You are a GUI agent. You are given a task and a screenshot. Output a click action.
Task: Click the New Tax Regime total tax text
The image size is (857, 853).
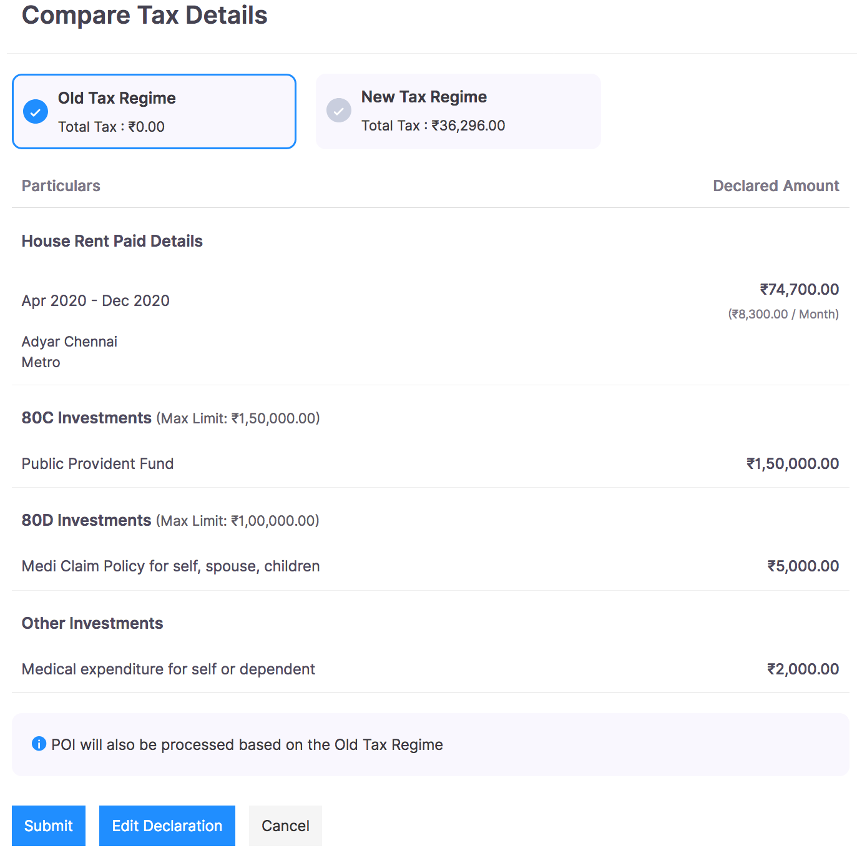[x=433, y=126]
